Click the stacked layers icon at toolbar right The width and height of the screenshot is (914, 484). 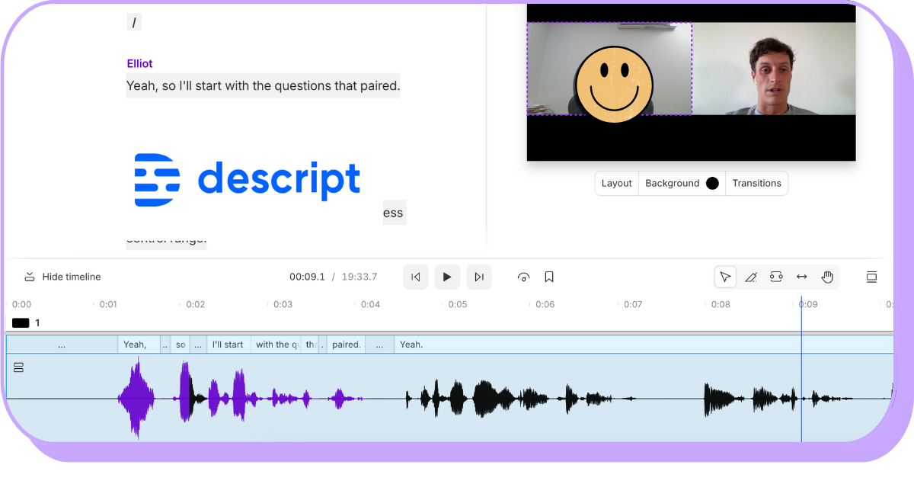coord(871,277)
